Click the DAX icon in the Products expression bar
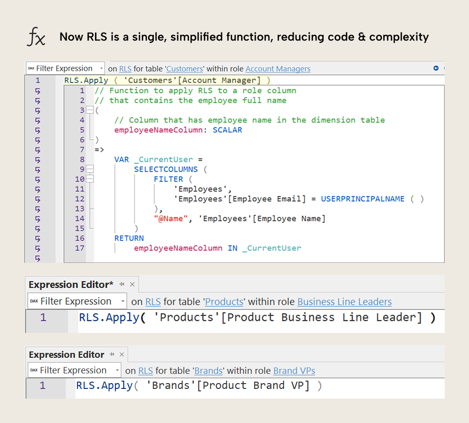469x423 pixels. (x=33, y=301)
